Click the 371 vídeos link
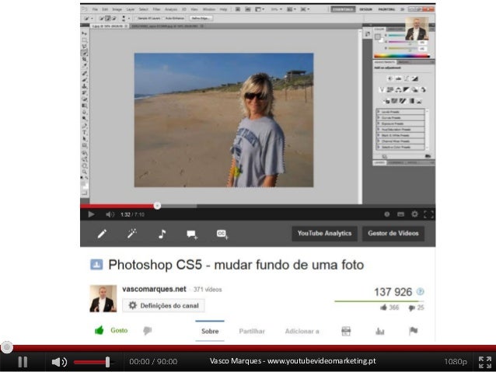Image resolution: width=496 pixels, height=372 pixels. [x=208, y=290]
